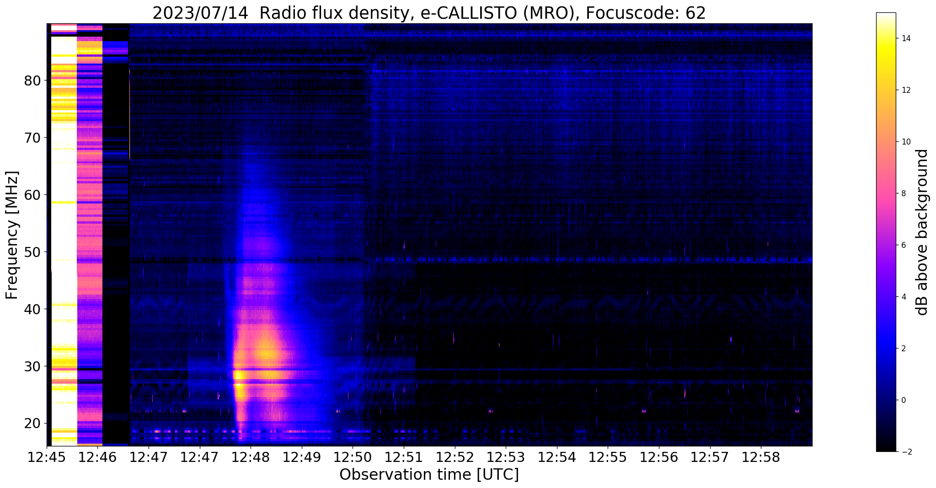Click the 40 MHz frequency tick label

(32, 309)
